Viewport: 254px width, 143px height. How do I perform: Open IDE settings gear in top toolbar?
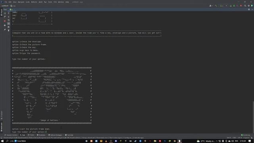249,6
